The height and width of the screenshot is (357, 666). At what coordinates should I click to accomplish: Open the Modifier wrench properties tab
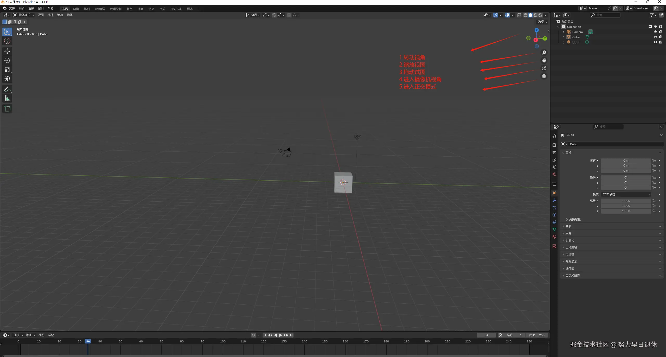[554, 200]
